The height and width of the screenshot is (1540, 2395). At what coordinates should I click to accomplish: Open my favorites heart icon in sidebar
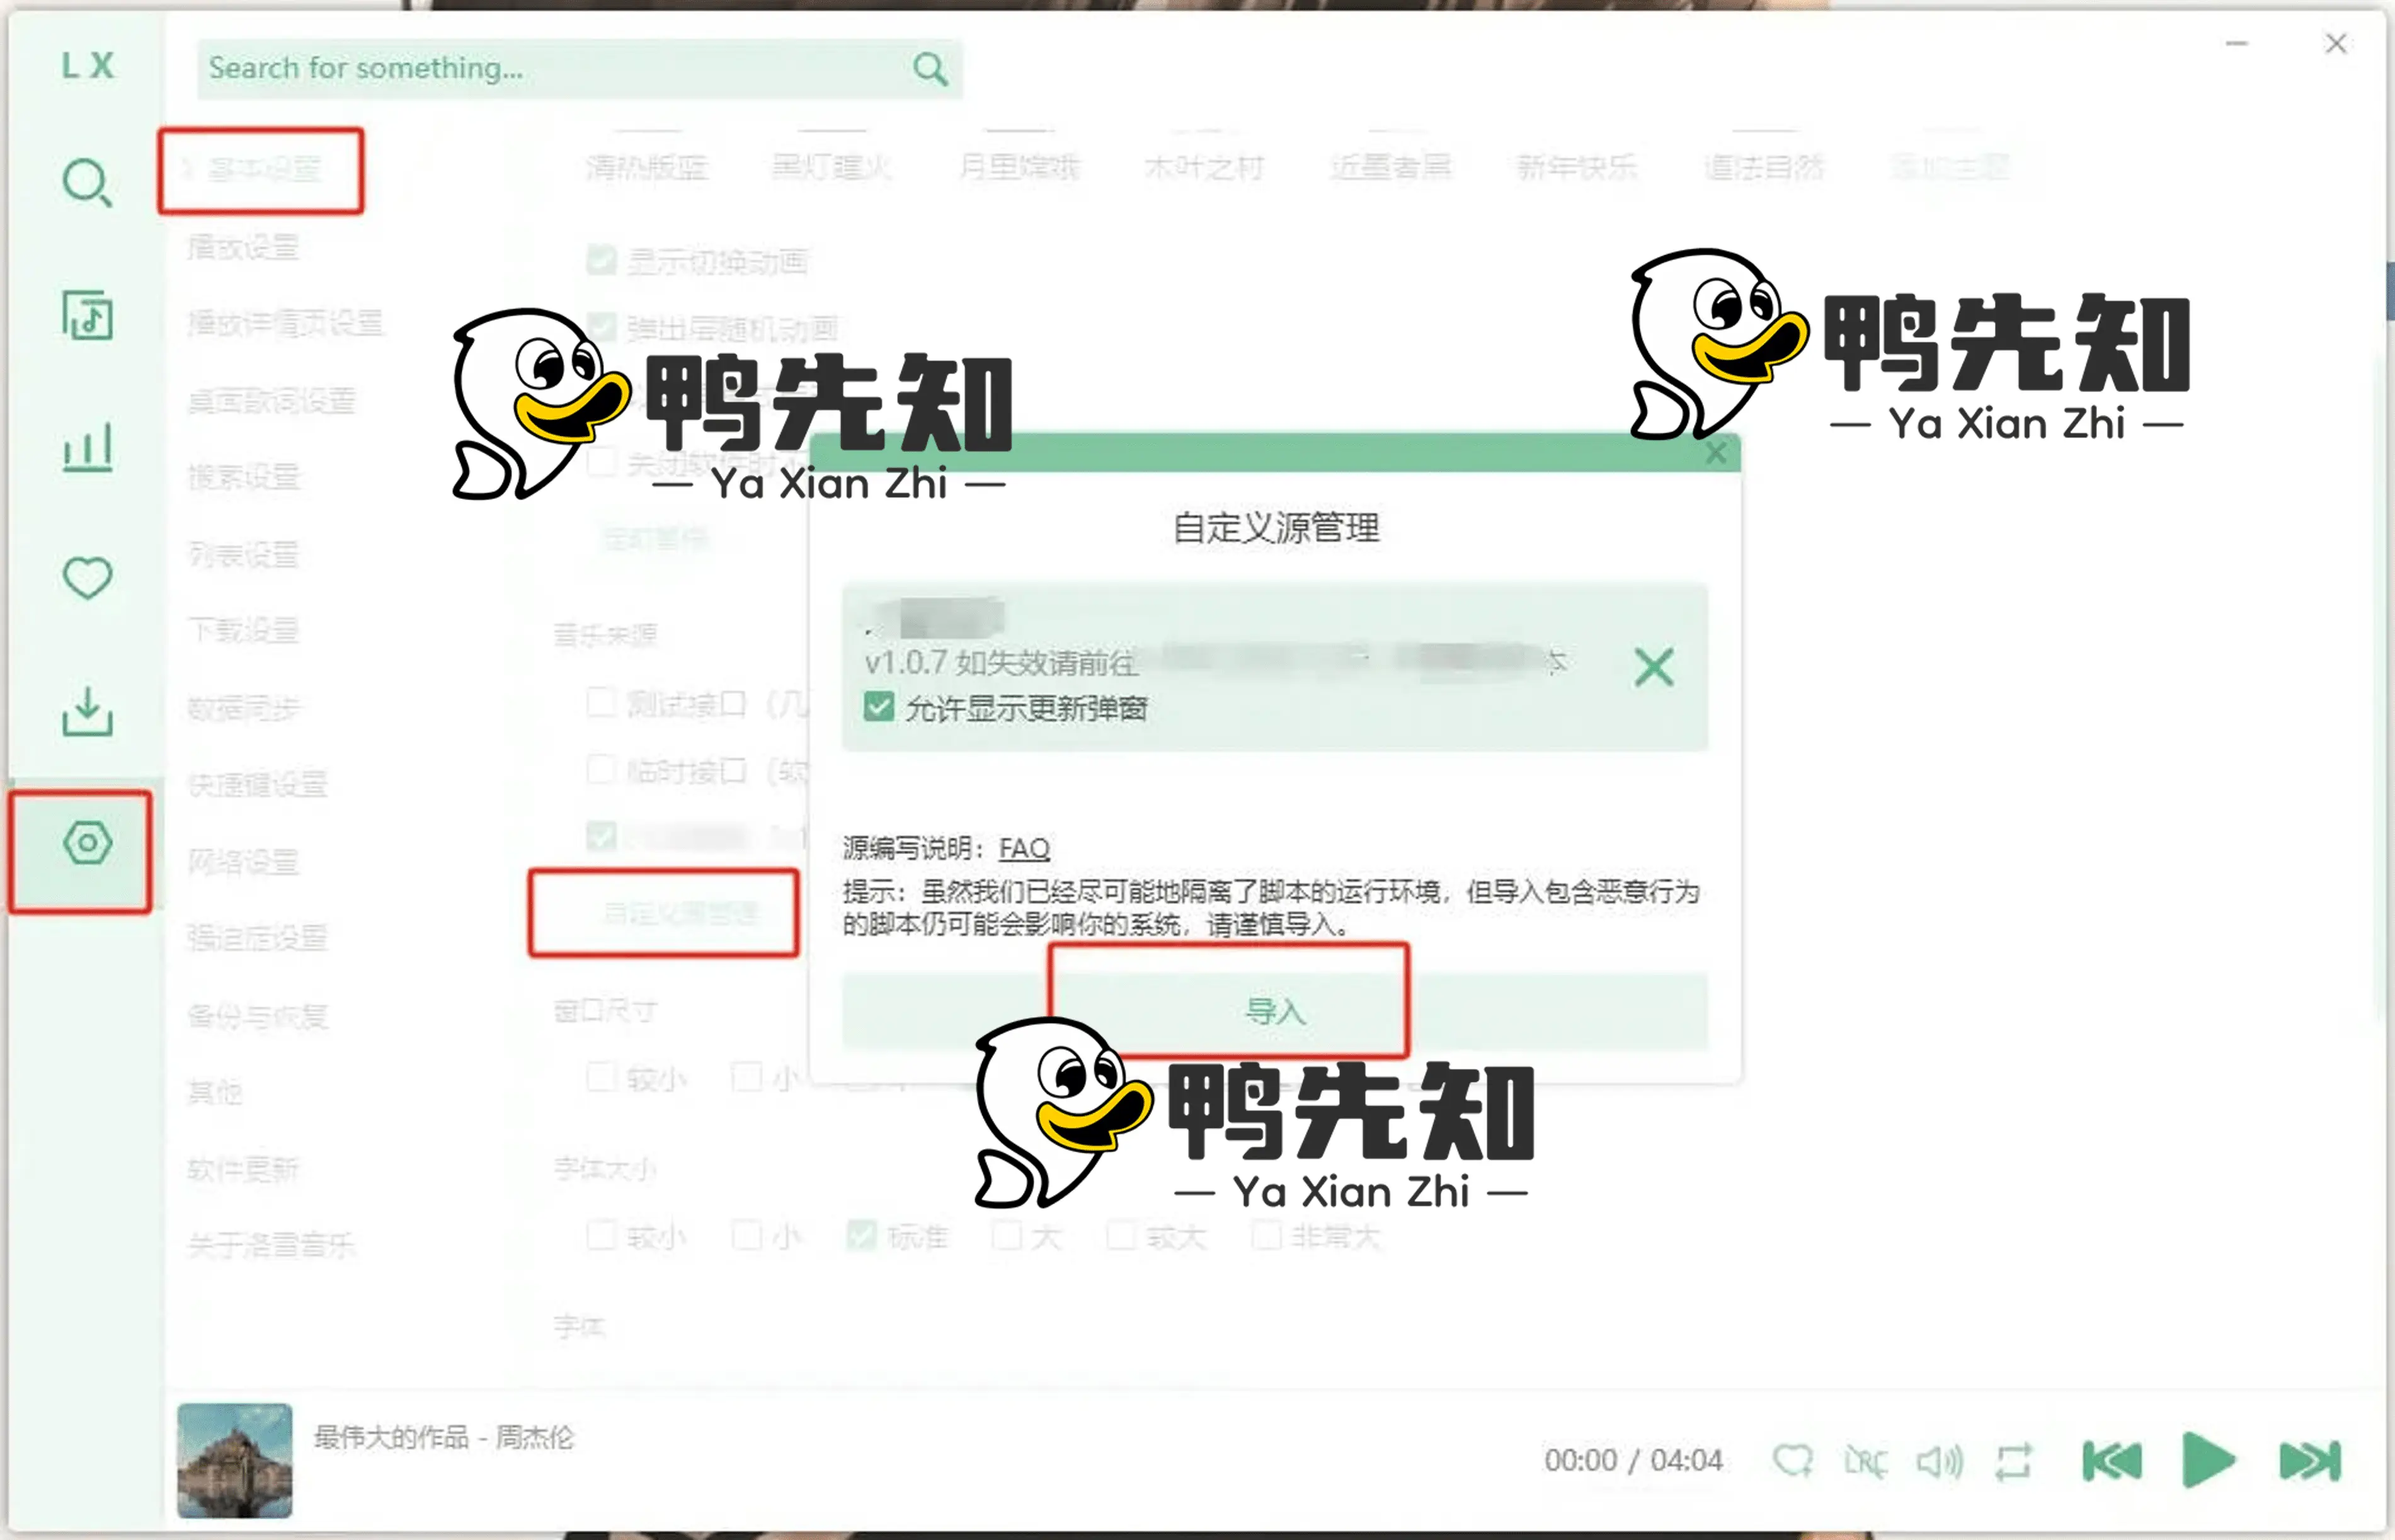pyautogui.click(x=87, y=577)
